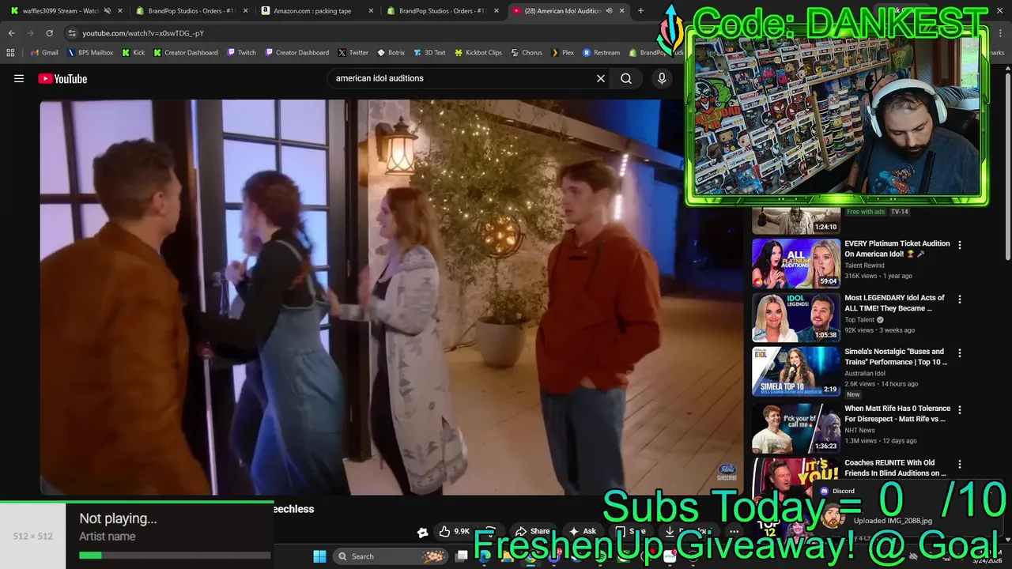Open options for Coaches REUNITE video
This screenshot has height=569, width=1012.
(960, 465)
